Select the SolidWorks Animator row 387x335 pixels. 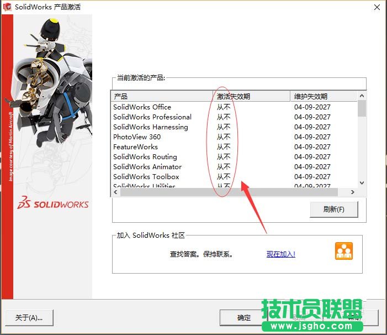234,167
